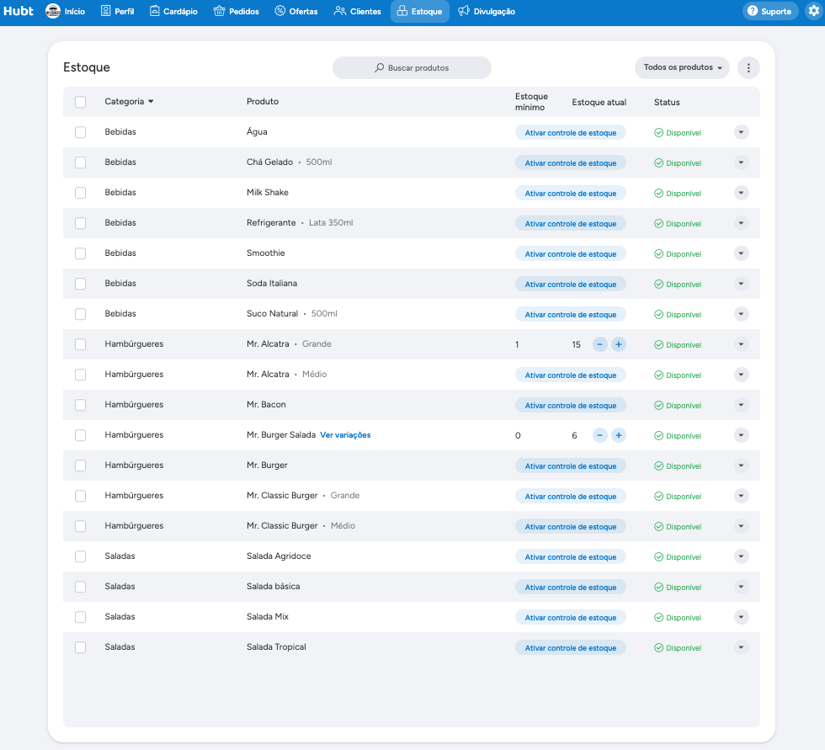Select the Chá Gelado row checkbox
The height and width of the screenshot is (750, 825).
click(x=81, y=162)
